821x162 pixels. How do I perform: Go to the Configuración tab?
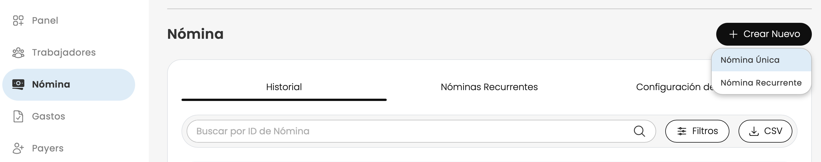click(x=672, y=87)
